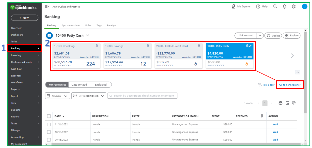Click the edit pencil on Petty Cash card
Screen dimensions: 312x148
pyautogui.click(x=250, y=46)
